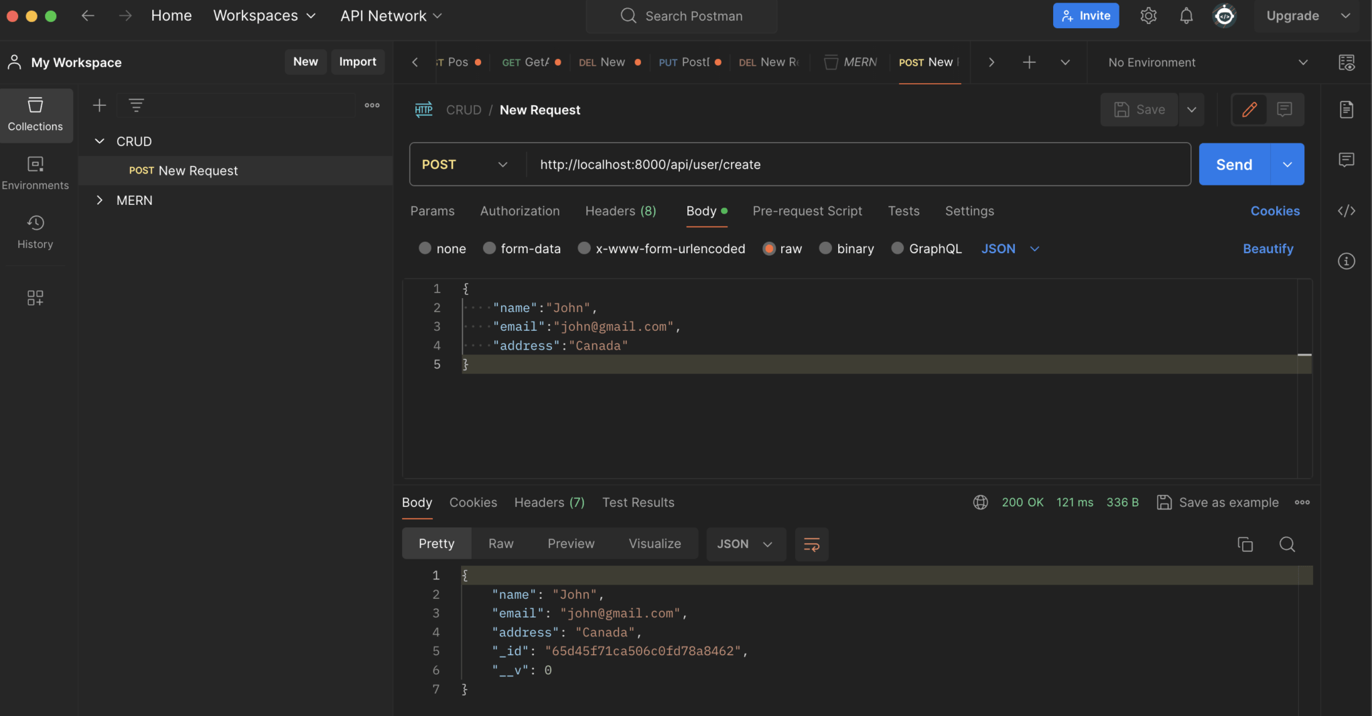
Task: Click the Import button
Action: pos(358,62)
